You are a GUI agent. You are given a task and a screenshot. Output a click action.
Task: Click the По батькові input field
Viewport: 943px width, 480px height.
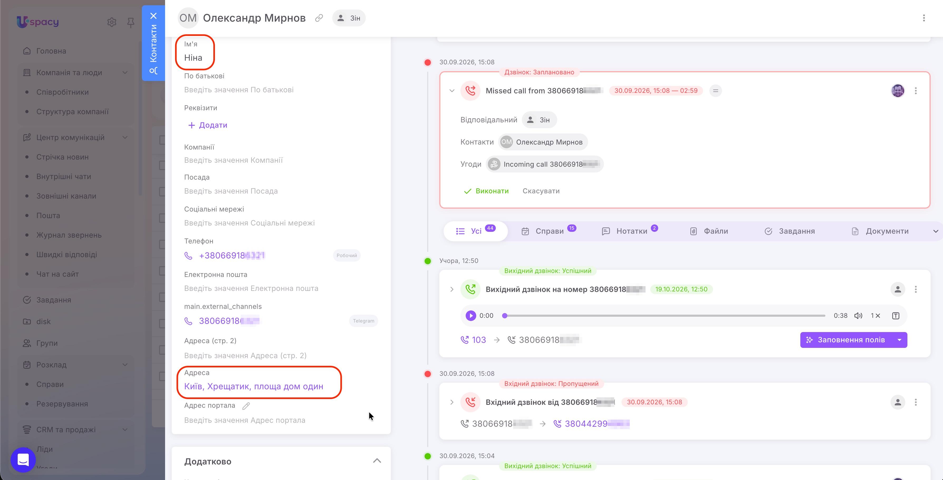[281, 90]
